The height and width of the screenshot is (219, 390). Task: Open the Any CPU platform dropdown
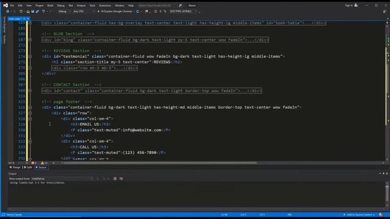click(84, 12)
